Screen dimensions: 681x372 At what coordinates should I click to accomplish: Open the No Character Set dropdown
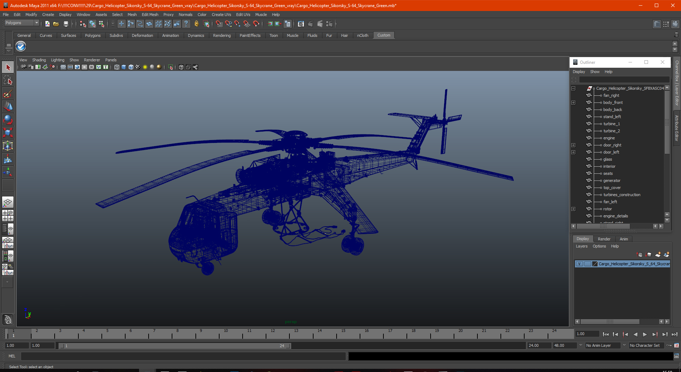[647, 345]
